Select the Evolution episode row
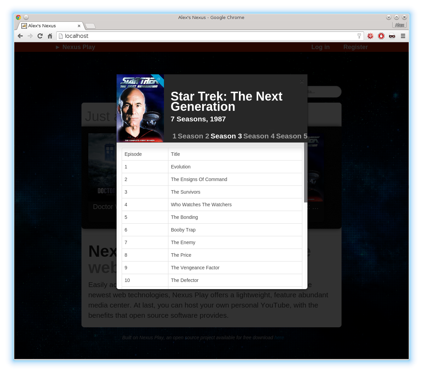 coord(212,167)
